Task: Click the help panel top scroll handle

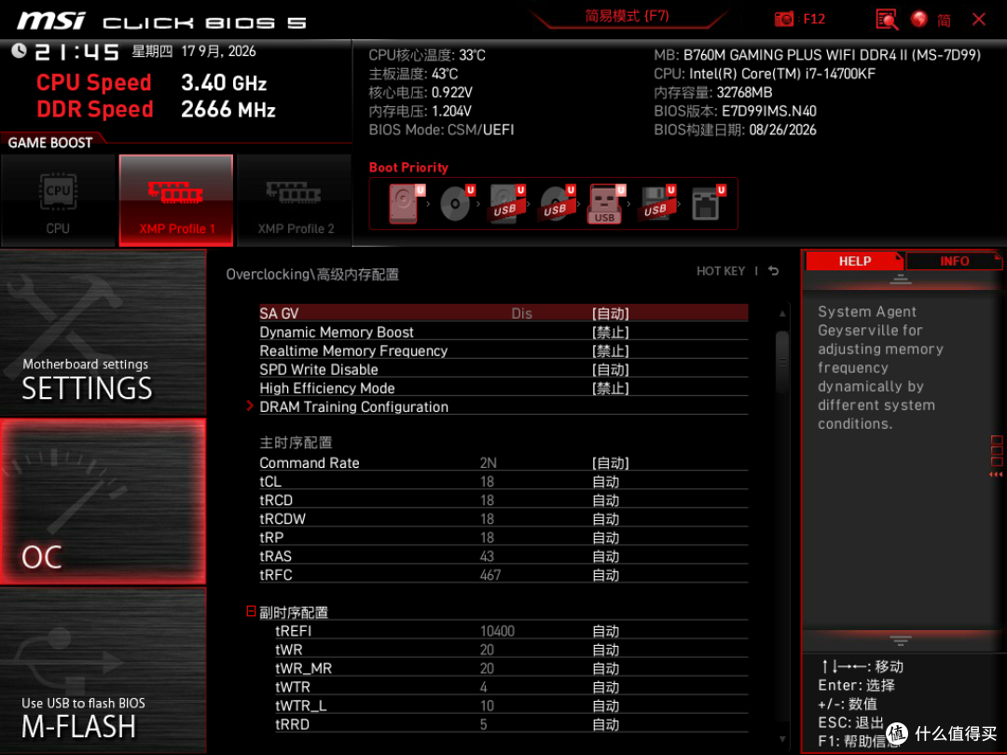Action: (901, 280)
